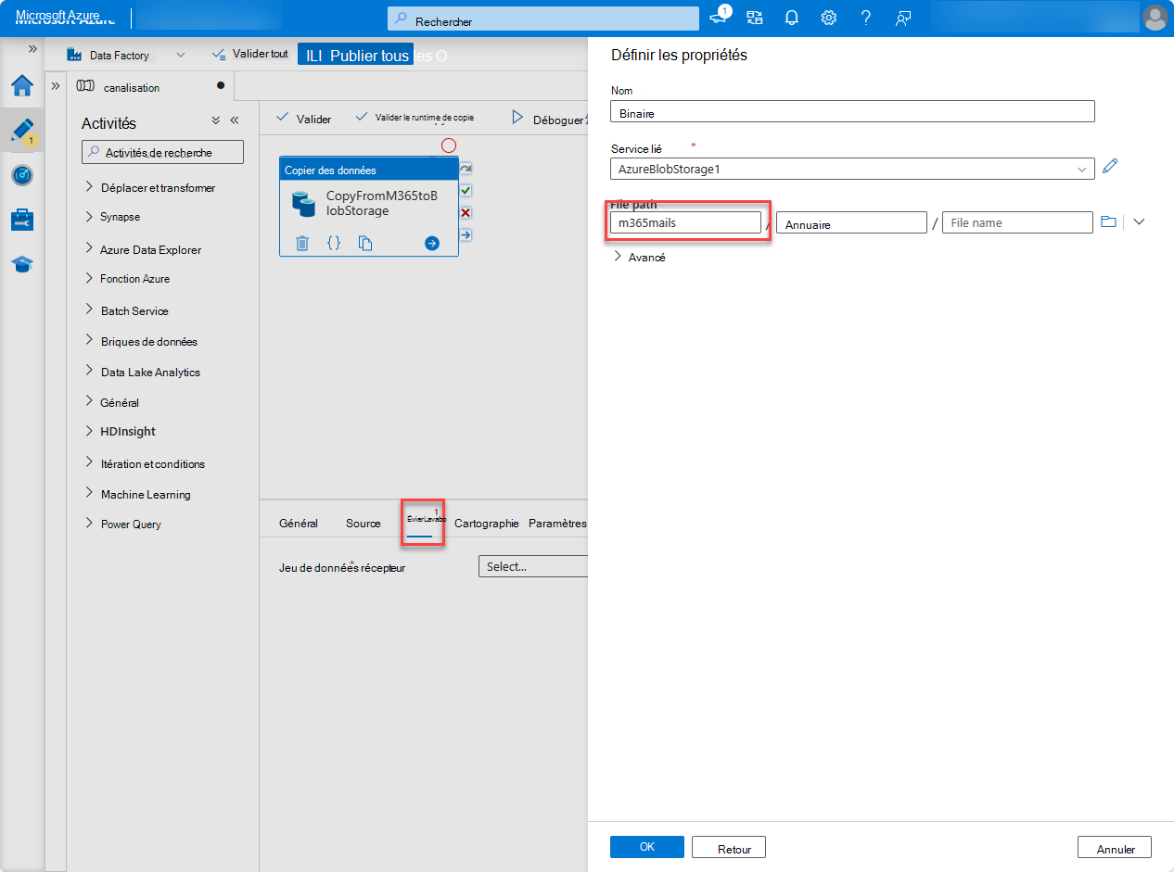Browse file path with the folder icon
The height and width of the screenshot is (872, 1174).
1109,221
